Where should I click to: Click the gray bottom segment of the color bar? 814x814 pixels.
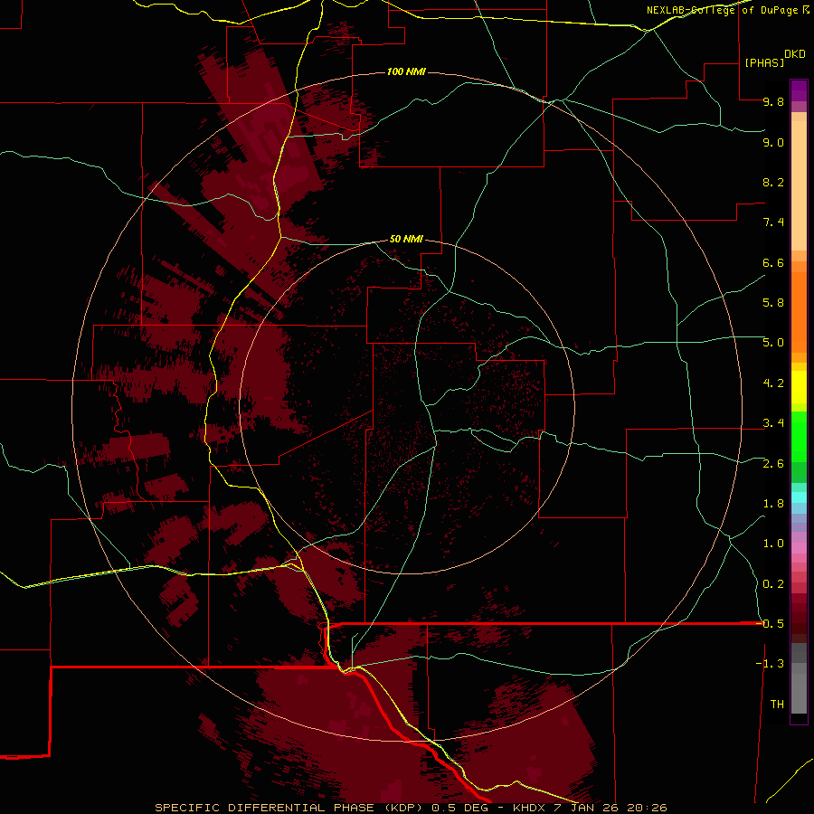click(799, 690)
